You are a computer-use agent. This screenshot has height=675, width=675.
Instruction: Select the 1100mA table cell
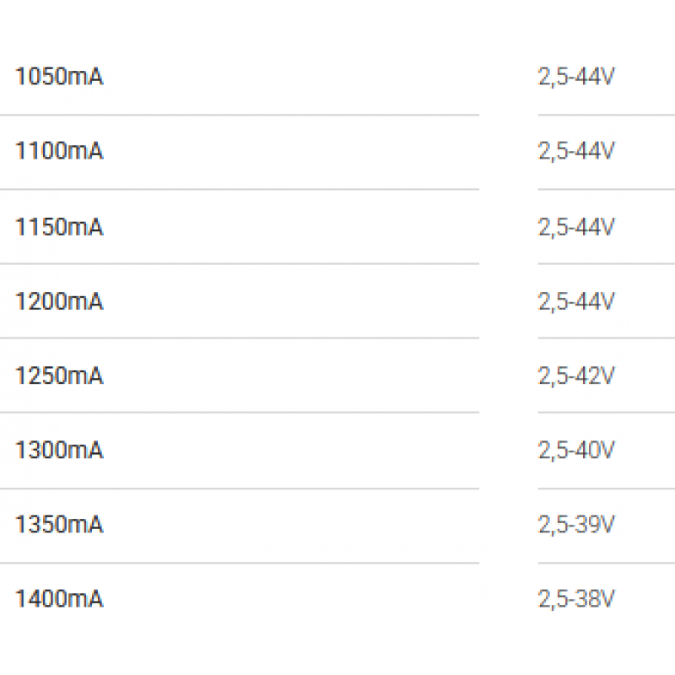[x=59, y=152]
